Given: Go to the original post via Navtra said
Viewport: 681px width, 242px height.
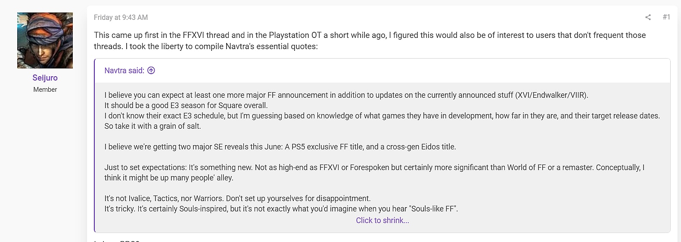Looking at the screenshot, I should [x=124, y=71].
